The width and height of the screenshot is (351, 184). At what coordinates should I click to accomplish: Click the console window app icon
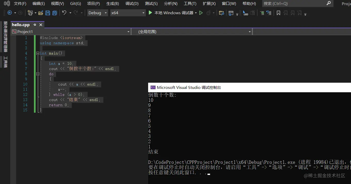[x=153, y=87]
